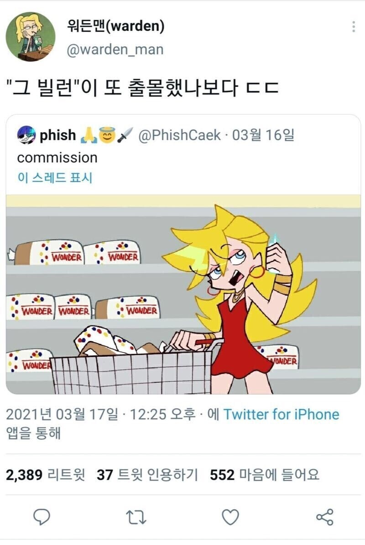This screenshot has height=545, width=365.
Task: Open the 이 스레드 표시 thread link
Action: coord(55,178)
